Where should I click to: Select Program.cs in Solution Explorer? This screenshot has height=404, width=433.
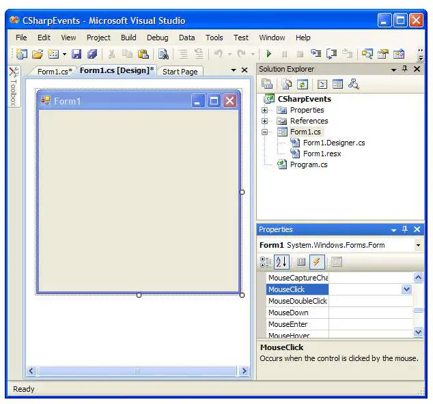(308, 164)
